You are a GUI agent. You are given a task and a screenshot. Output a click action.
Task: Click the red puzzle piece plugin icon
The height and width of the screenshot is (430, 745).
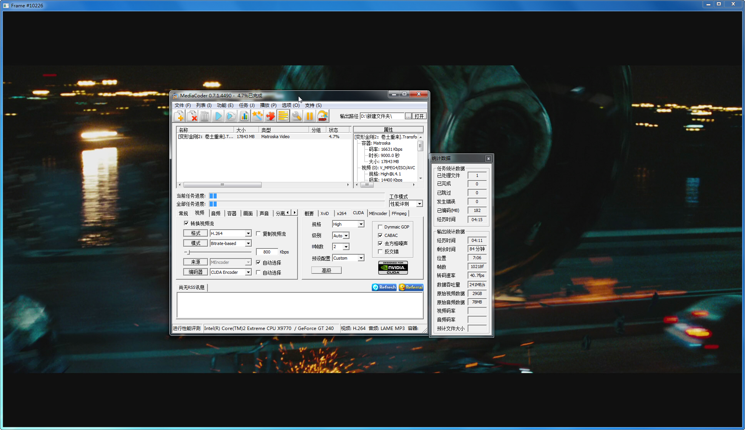(270, 116)
